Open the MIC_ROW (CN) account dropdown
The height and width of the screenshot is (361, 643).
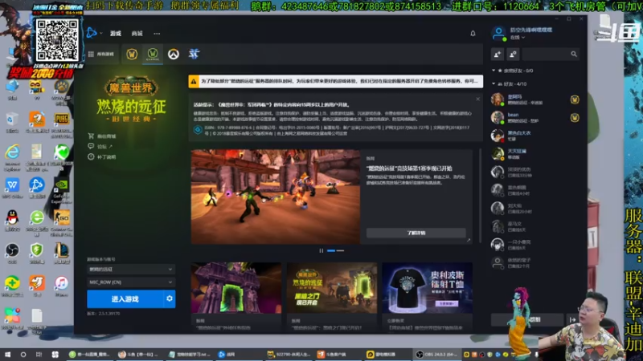[x=131, y=282]
